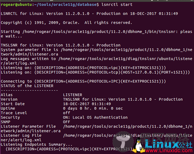The height and width of the screenshot is (154, 194).
Task: Click 'Listening Endpoints Summary...' text
Action: pyautogui.click(x=36, y=145)
